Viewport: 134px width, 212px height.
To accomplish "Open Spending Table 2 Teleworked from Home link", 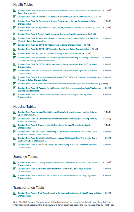I will coord(55,170).
